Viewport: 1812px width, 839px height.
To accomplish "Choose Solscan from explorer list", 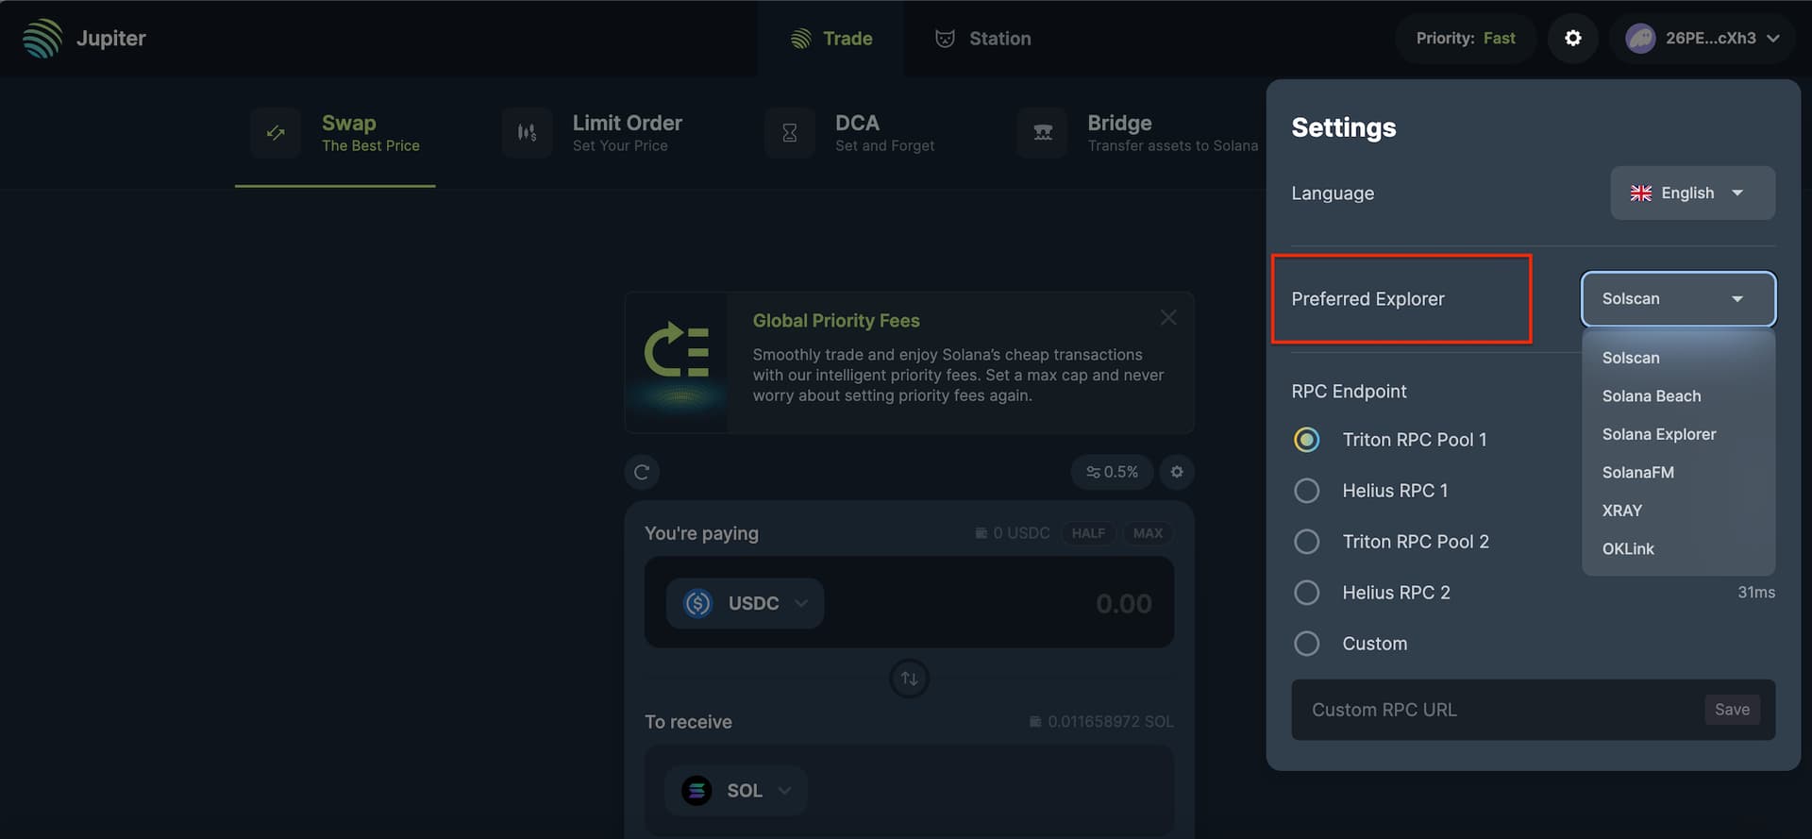I will tap(1678, 358).
